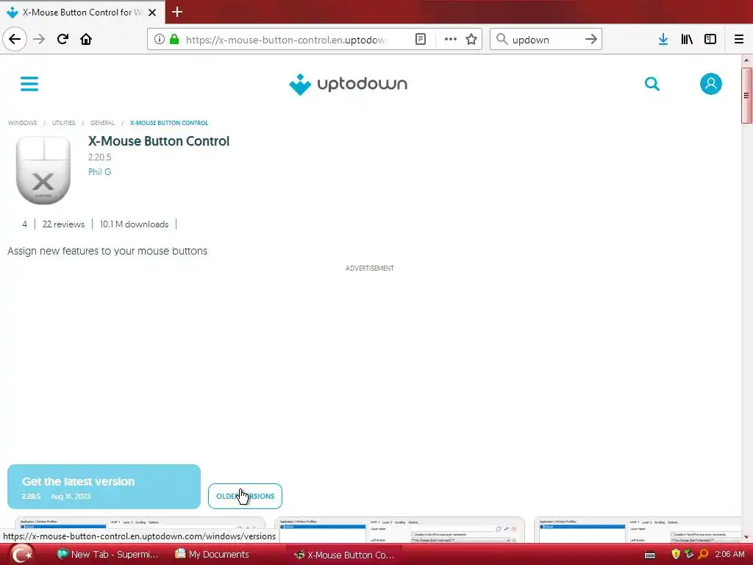Bookmark this page with the star

click(471, 40)
